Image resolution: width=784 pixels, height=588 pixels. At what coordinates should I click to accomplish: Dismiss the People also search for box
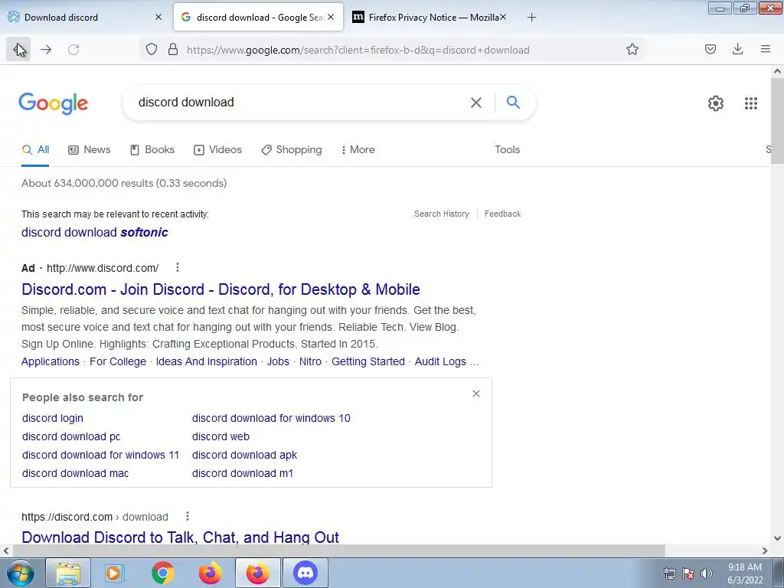tap(476, 394)
